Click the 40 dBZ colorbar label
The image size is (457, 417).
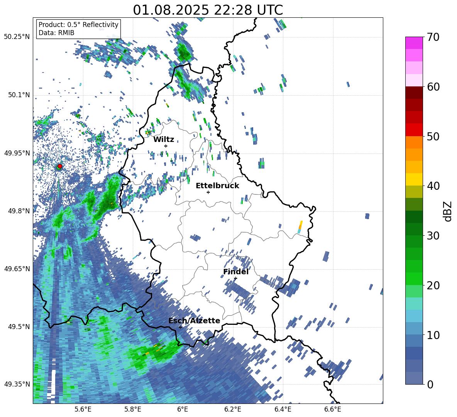click(433, 186)
